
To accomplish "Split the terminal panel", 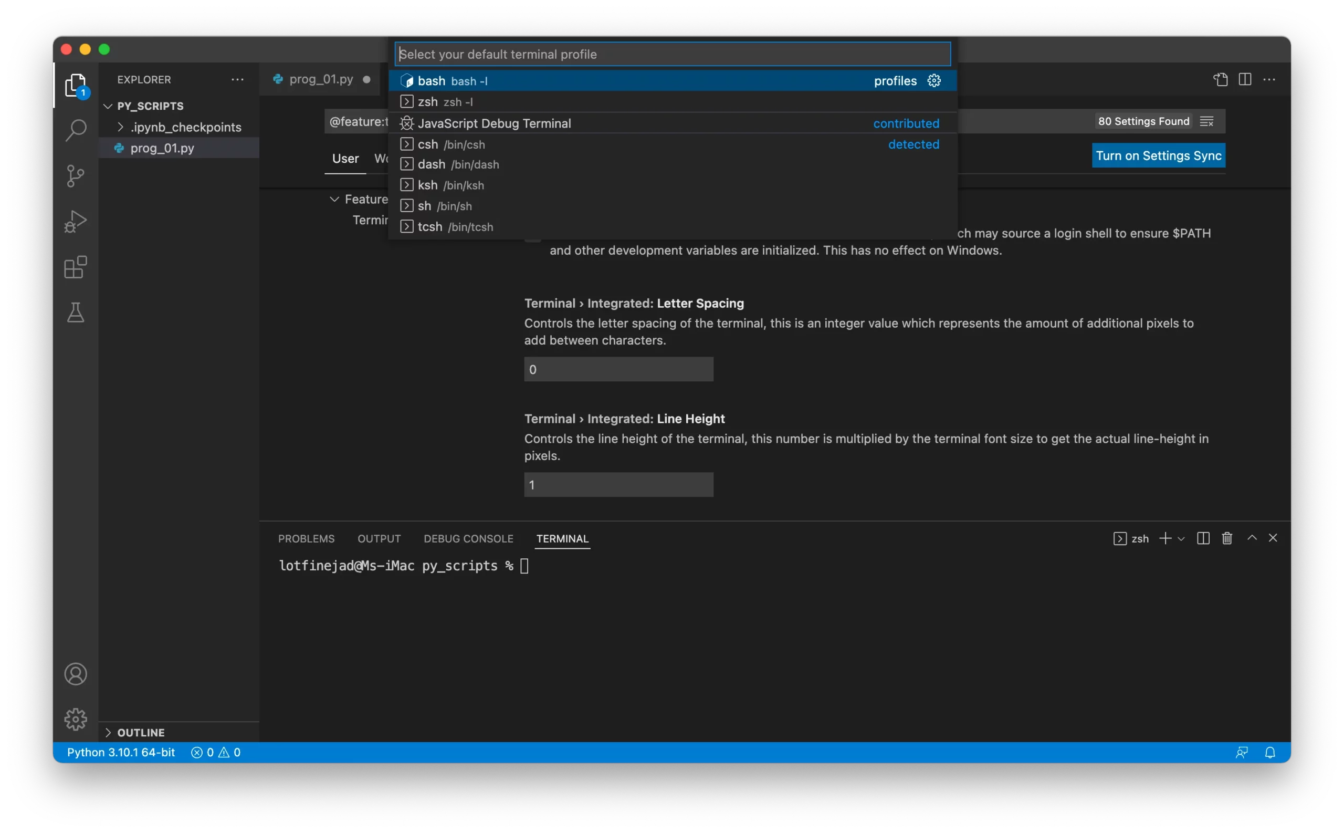I will click(x=1203, y=538).
